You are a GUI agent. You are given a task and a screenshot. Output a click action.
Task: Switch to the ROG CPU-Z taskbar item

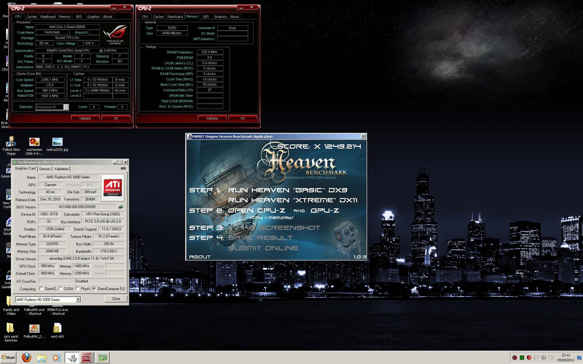(x=87, y=358)
